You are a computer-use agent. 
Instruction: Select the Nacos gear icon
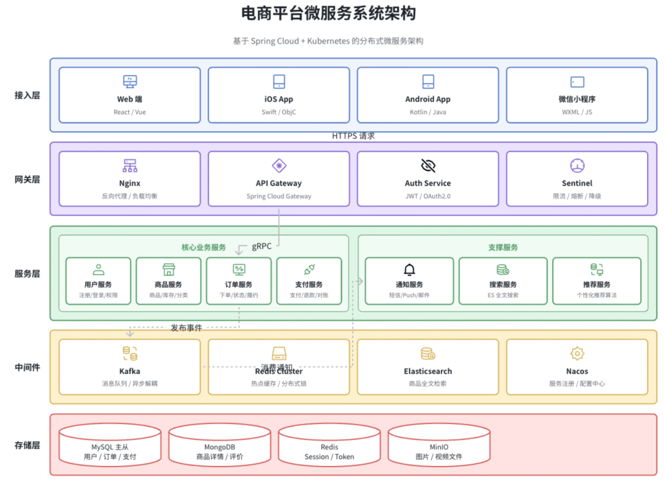(577, 353)
